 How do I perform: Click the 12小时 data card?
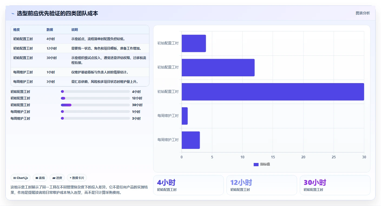(262, 185)
